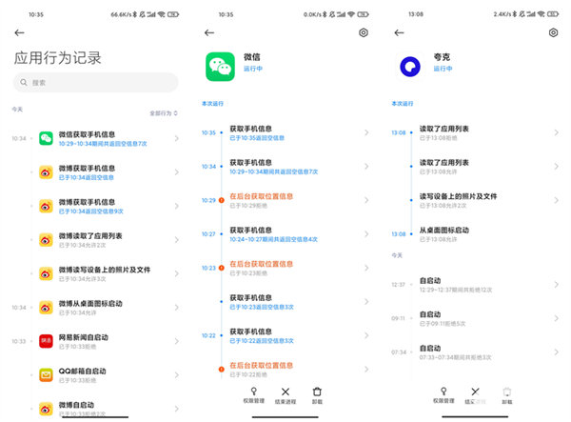This screenshot has height=422, width=571.
Task: Open the 微博读写设备上的照片及文件 record
Action: pos(105,273)
